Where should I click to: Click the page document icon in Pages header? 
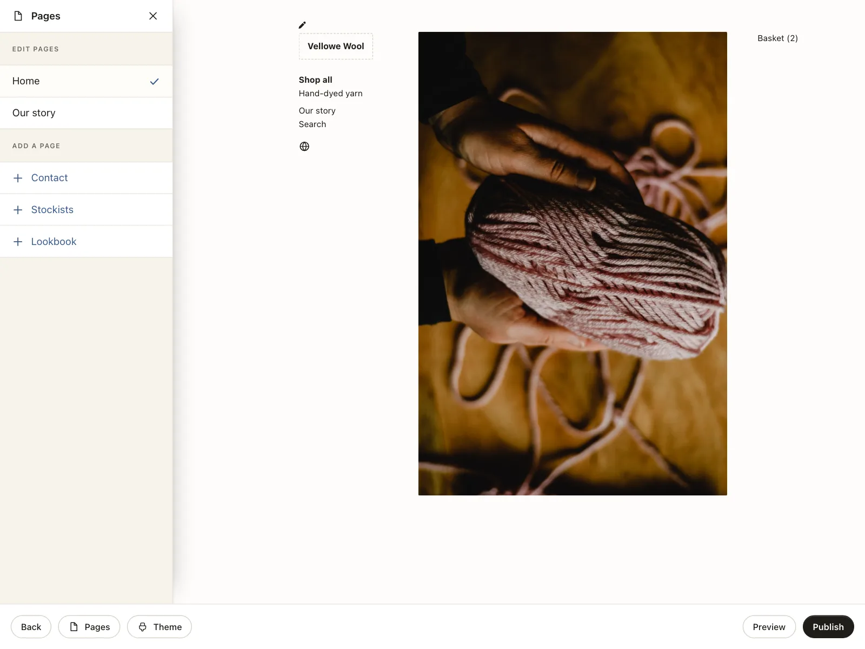[18, 16]
